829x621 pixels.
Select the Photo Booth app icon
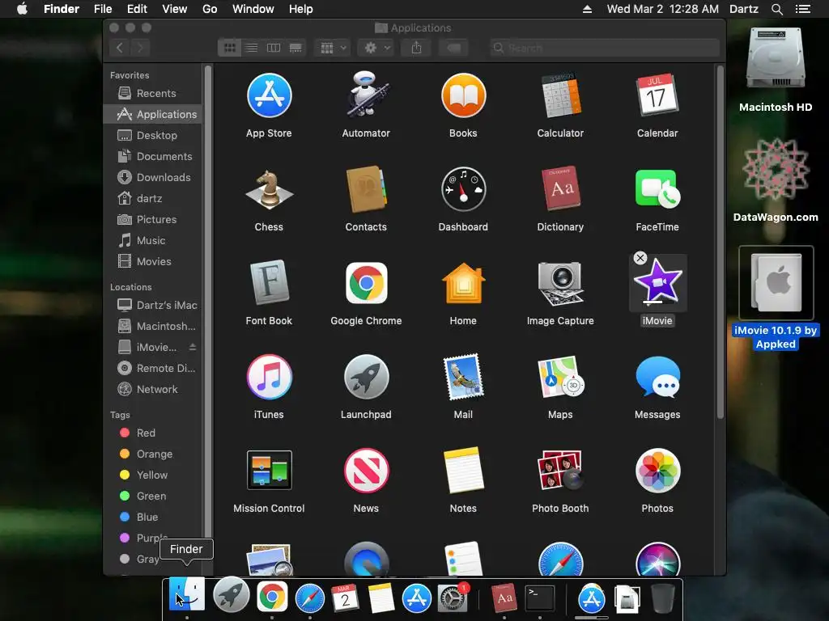[x=560, y=470]
